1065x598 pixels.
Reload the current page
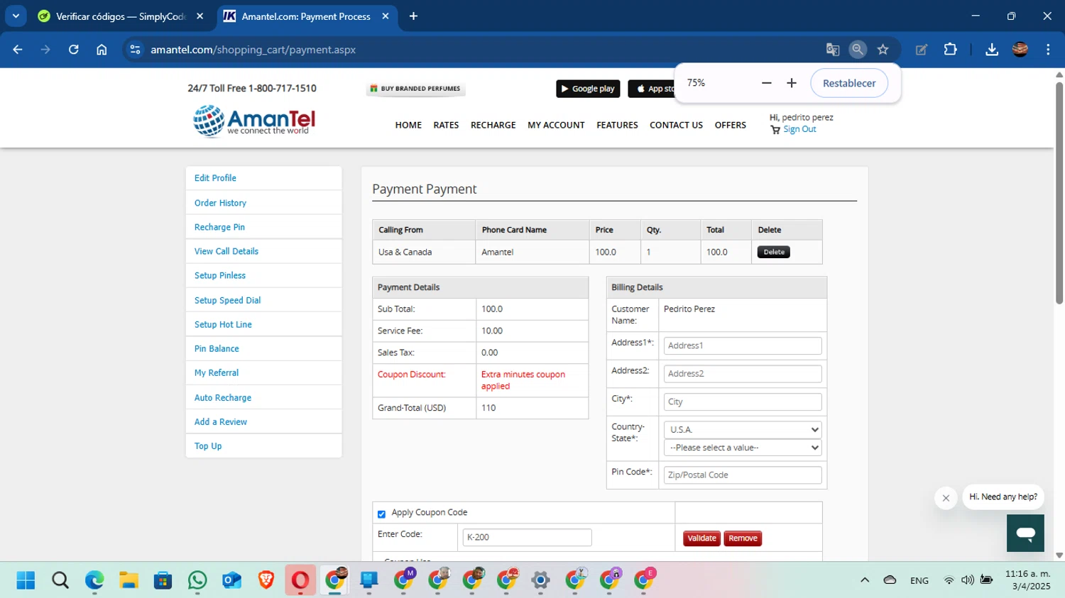point(73,50)
